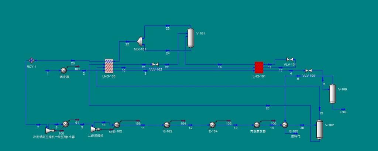
Task: Click the VLV-100 valve icon
Action: point(309,71)
